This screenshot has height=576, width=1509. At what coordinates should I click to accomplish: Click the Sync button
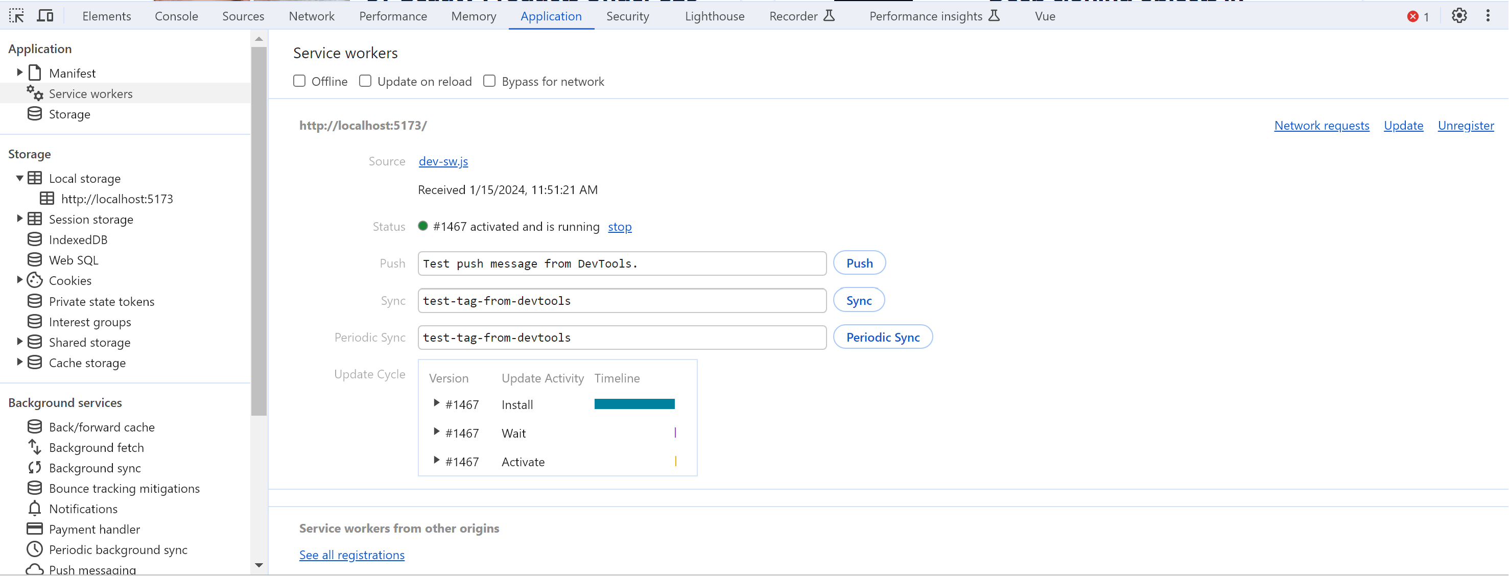(x=859, y=301)
